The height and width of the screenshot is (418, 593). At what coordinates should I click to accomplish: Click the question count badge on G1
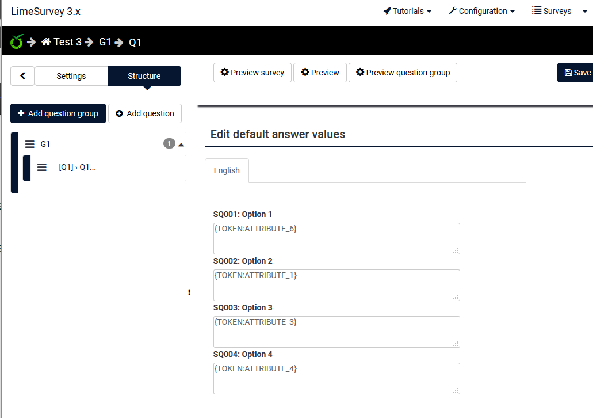(169, 143)
